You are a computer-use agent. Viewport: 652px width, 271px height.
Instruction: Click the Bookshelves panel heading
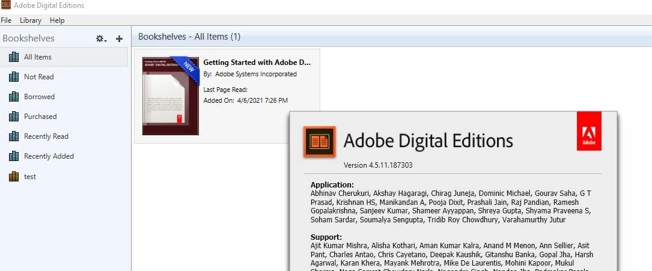click(28, 38)
